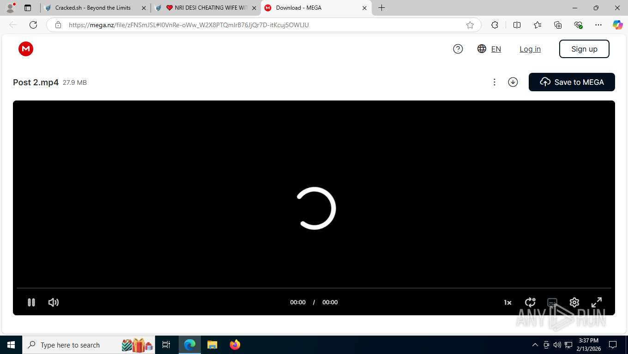Screen dimensions: 628x354
Task: Open the Favorites list icon
Action: click(x=537, y=25)
